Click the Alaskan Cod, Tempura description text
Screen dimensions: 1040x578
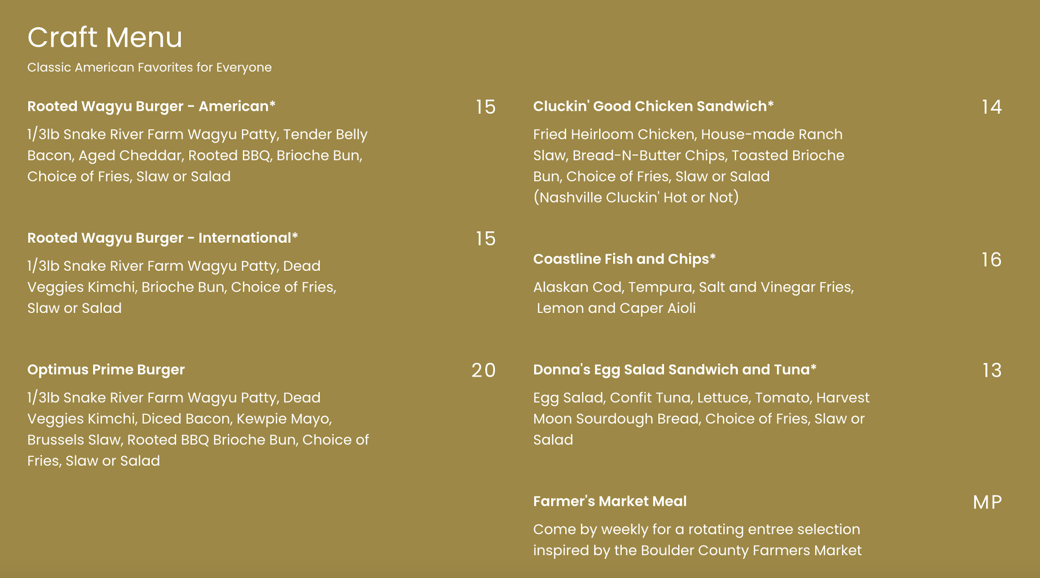tap(693, 297)
